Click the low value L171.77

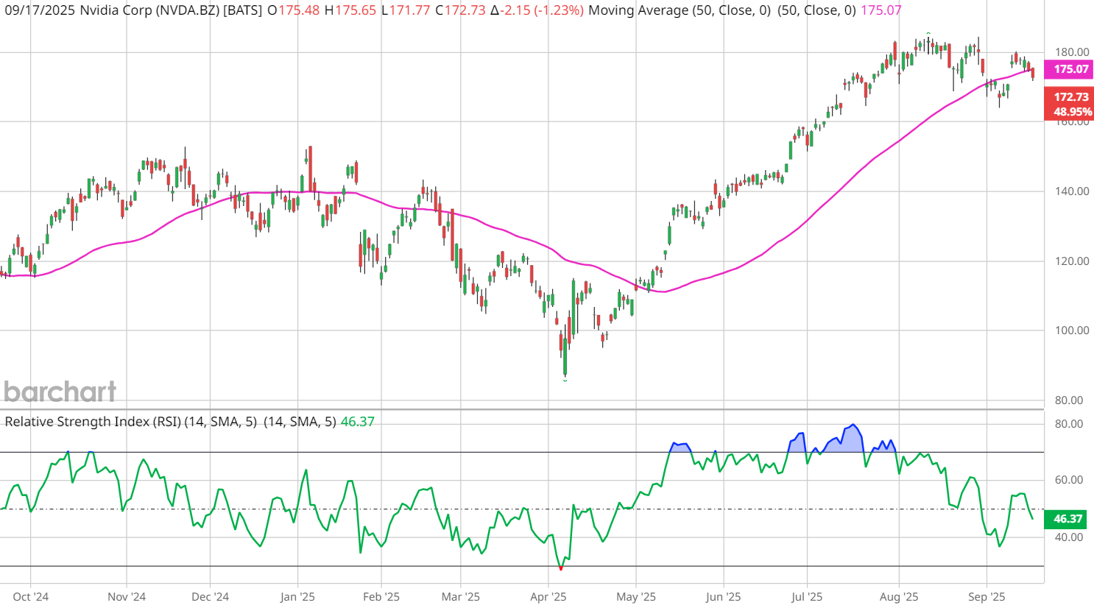tap(406, 10)
